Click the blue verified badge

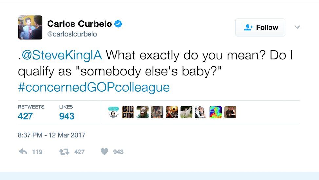(x=118, y=24)
